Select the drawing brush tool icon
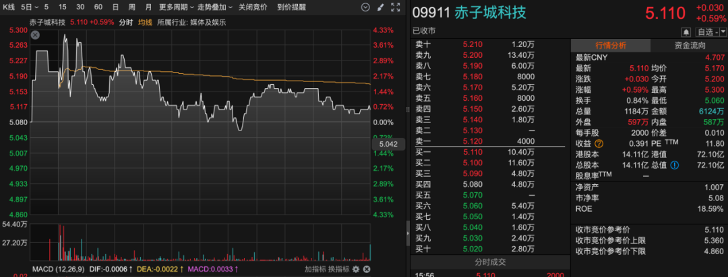728x277 pixels. click(x=380, y=7)
